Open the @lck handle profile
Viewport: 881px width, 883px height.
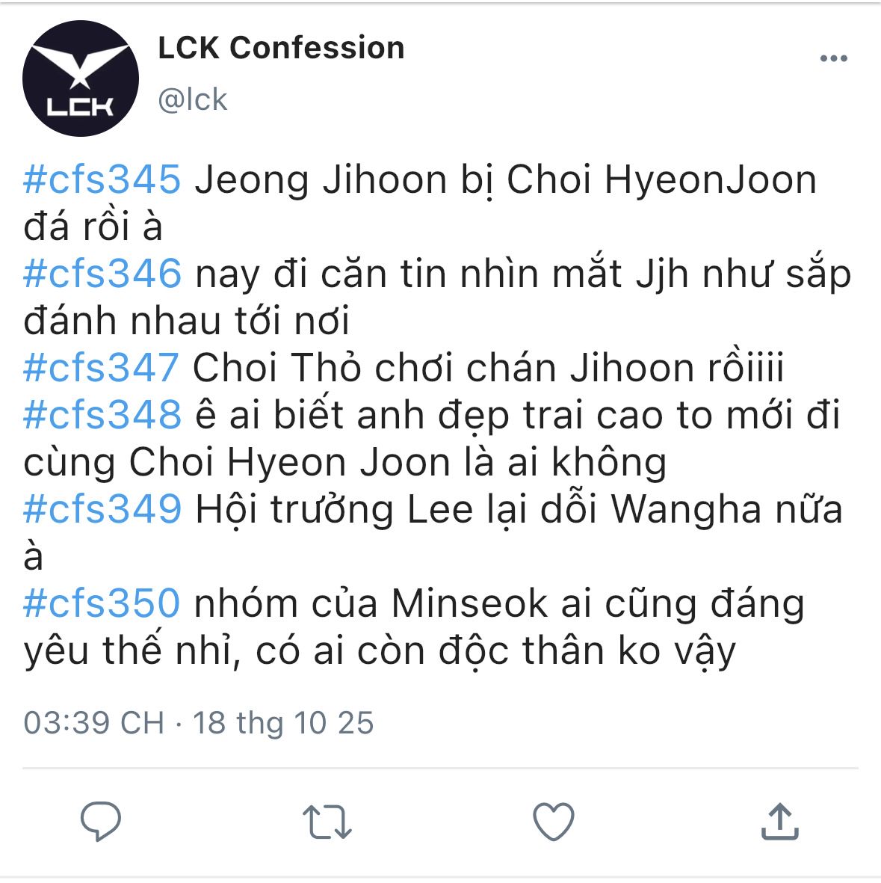click(x=193, y=99)
